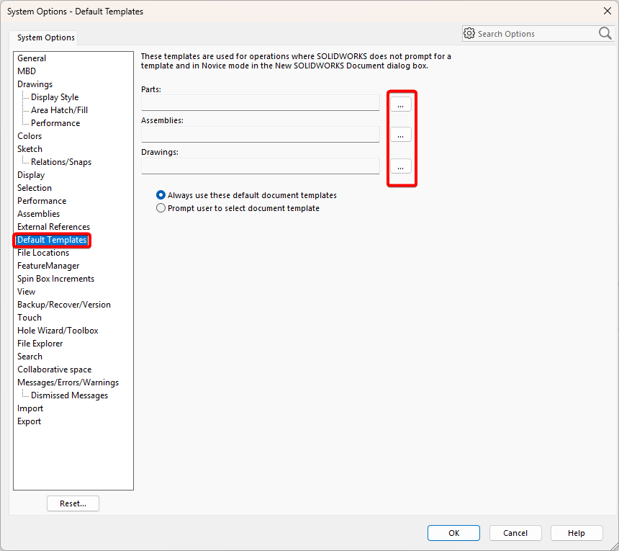Close the System Options dialog

607,11
